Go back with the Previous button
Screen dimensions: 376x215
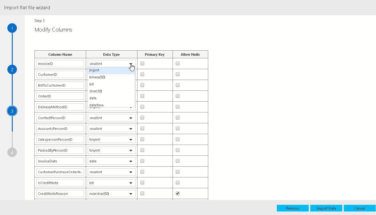(x=293, y=208)
